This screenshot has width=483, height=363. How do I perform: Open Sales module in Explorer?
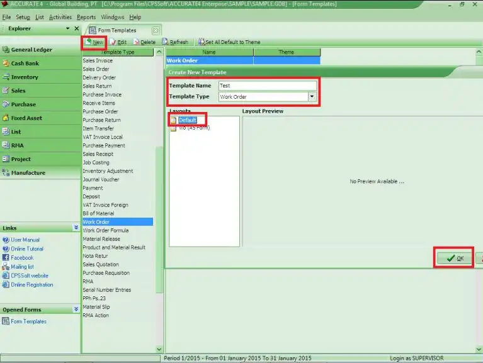[x=40, y=91]
